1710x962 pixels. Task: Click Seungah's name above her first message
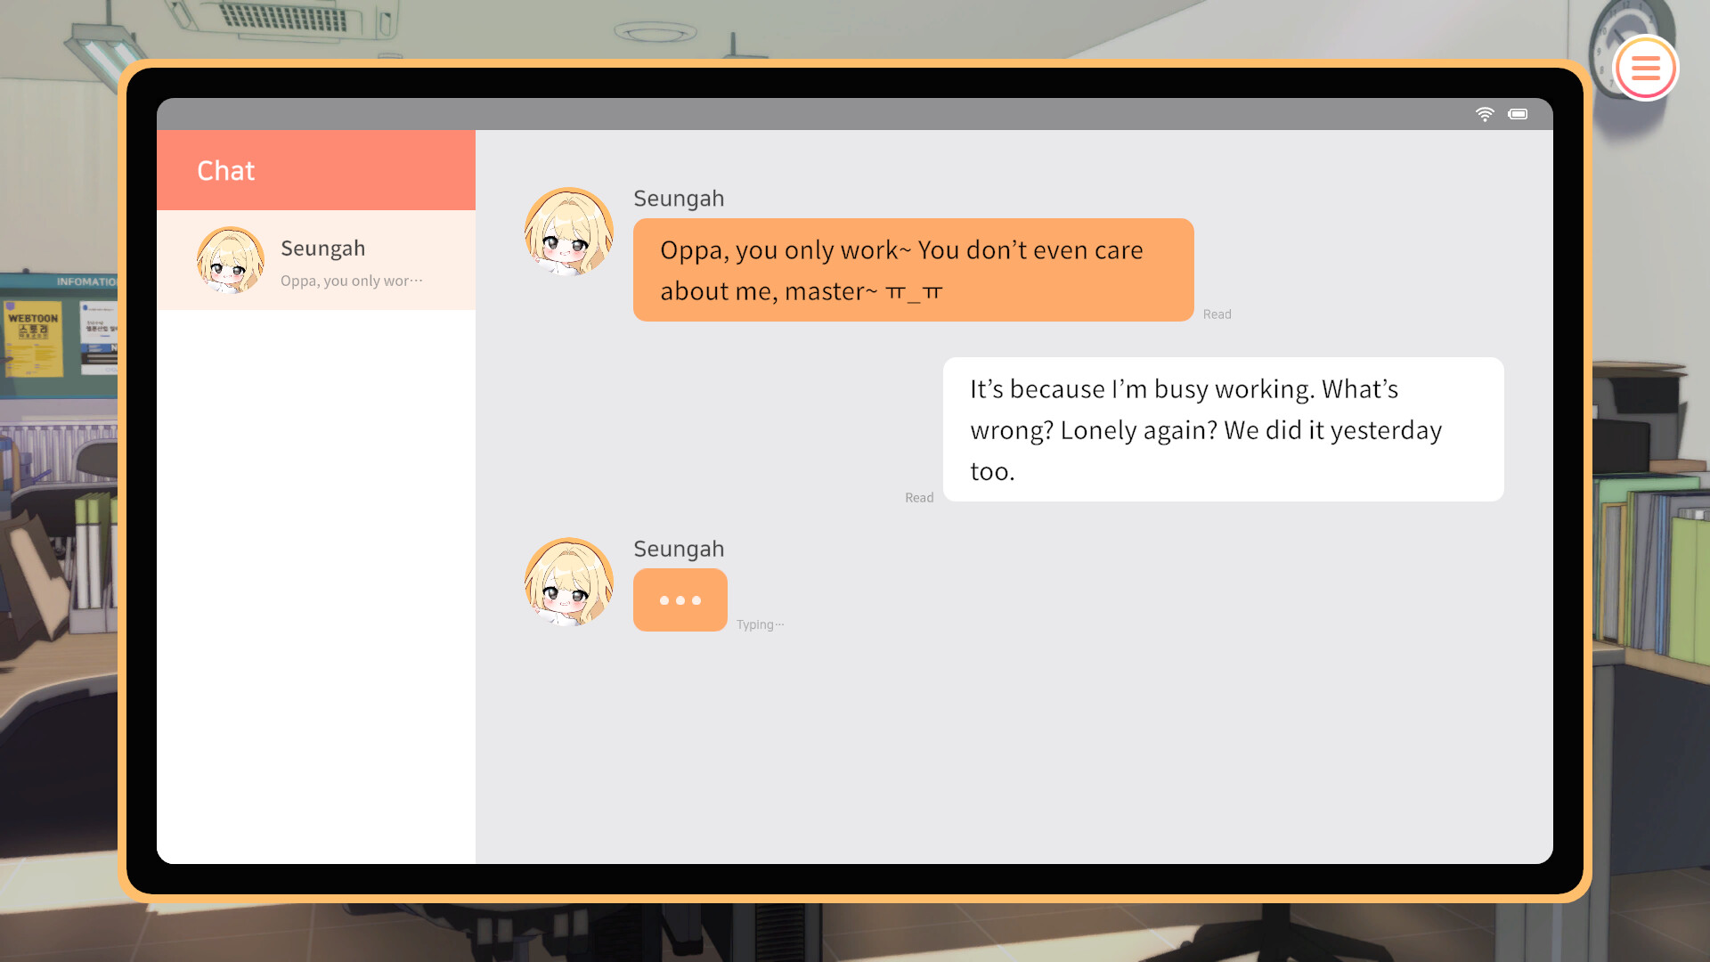click(679, 198)
